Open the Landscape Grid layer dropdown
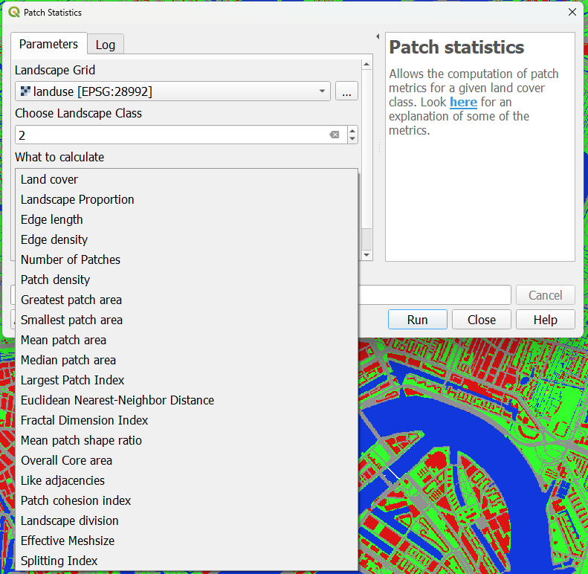Viewport: 588px width, 574px height. tap(322, 91)
